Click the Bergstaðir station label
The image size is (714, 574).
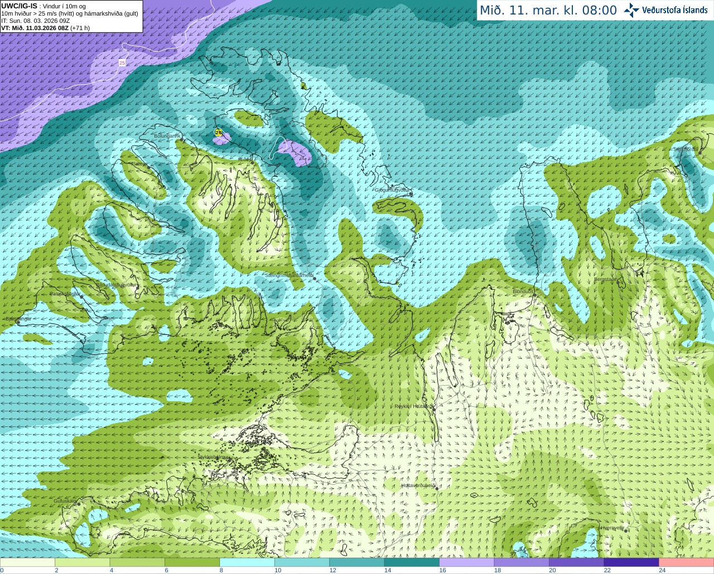606,279
